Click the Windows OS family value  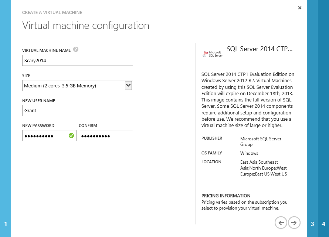249,153
